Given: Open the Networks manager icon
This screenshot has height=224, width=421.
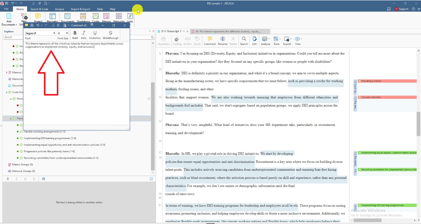Looking at the screenshot, I should click(119, 18).
